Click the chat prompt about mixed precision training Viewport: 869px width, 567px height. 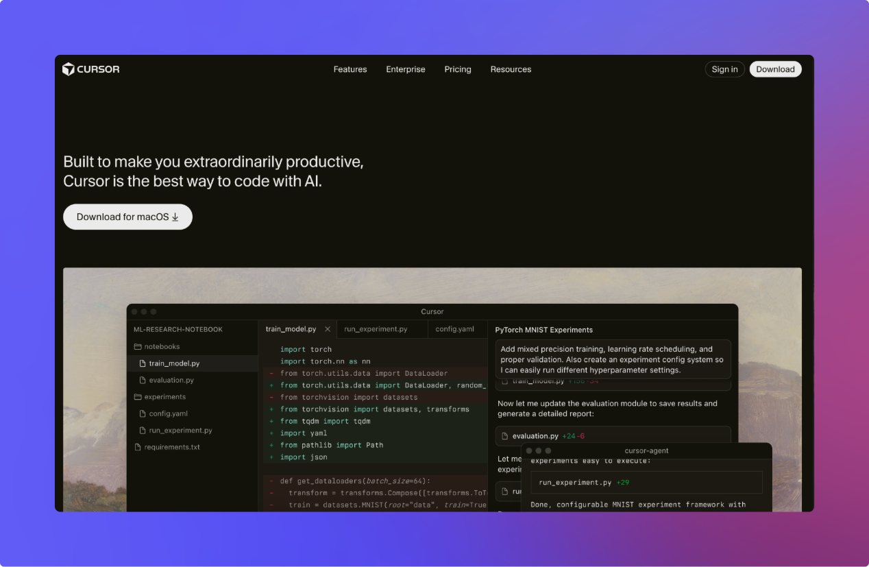pos(613,359)
